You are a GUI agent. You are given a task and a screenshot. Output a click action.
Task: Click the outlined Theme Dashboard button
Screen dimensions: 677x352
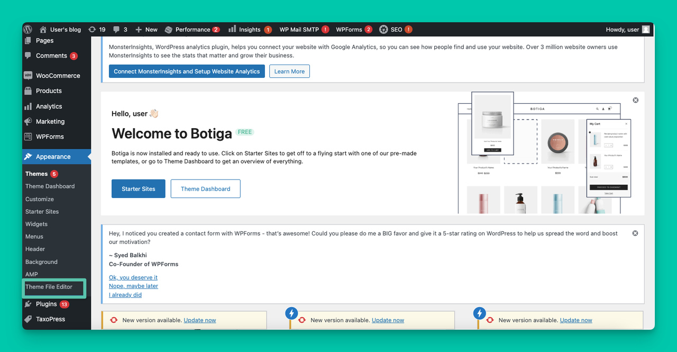[x=206, y=189]
